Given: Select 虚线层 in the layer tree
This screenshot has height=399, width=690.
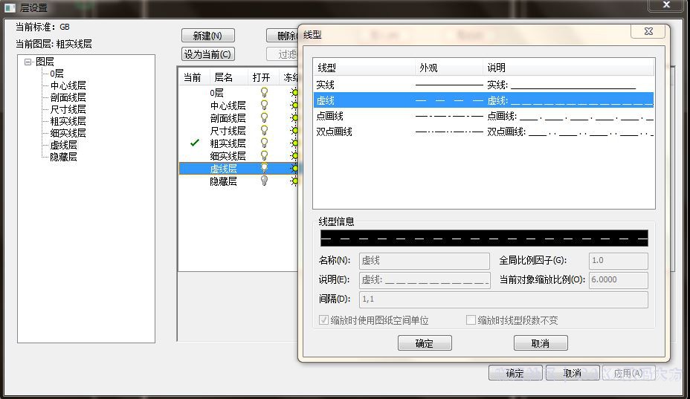Looking at the screenshot, I should tap(63, 145).
